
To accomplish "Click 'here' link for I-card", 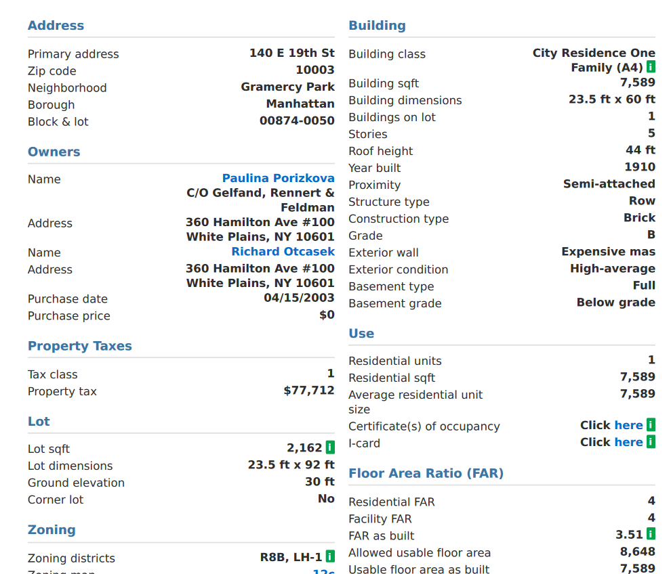I will pos(628,442).
